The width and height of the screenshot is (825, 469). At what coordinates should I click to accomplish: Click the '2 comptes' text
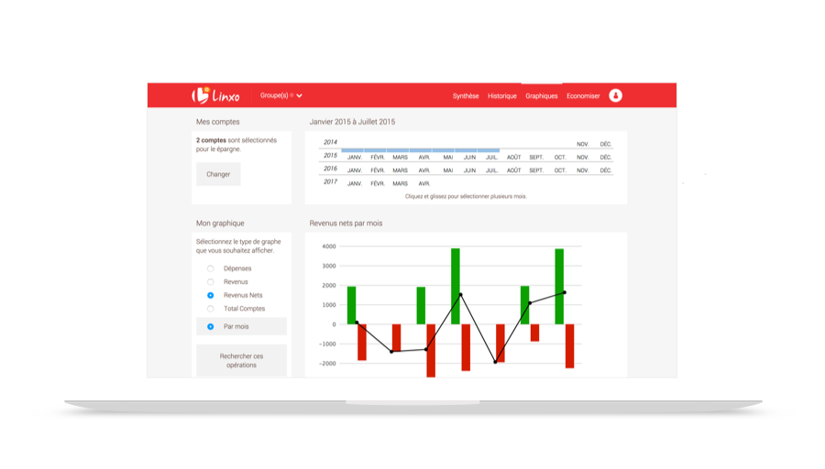point(211,140)
